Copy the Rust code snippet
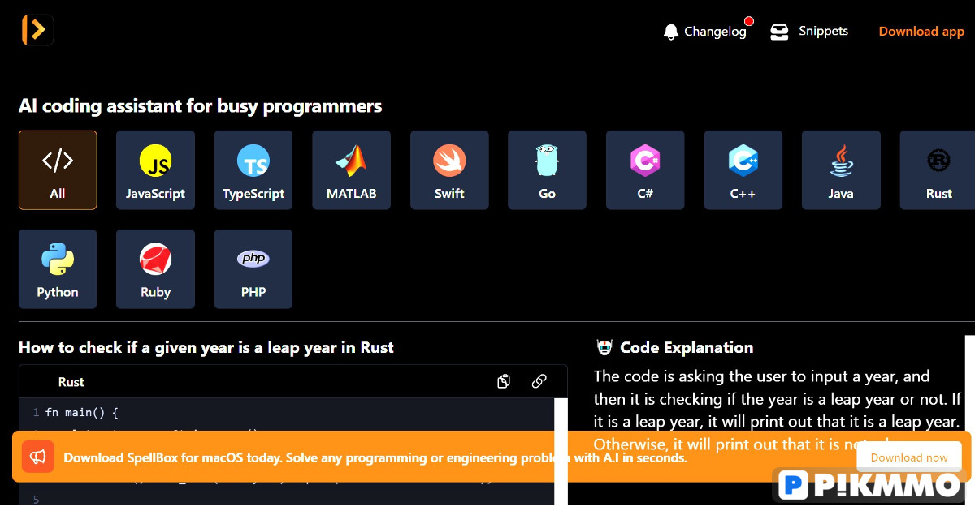The image size is (975, 511). coord(504,381)
